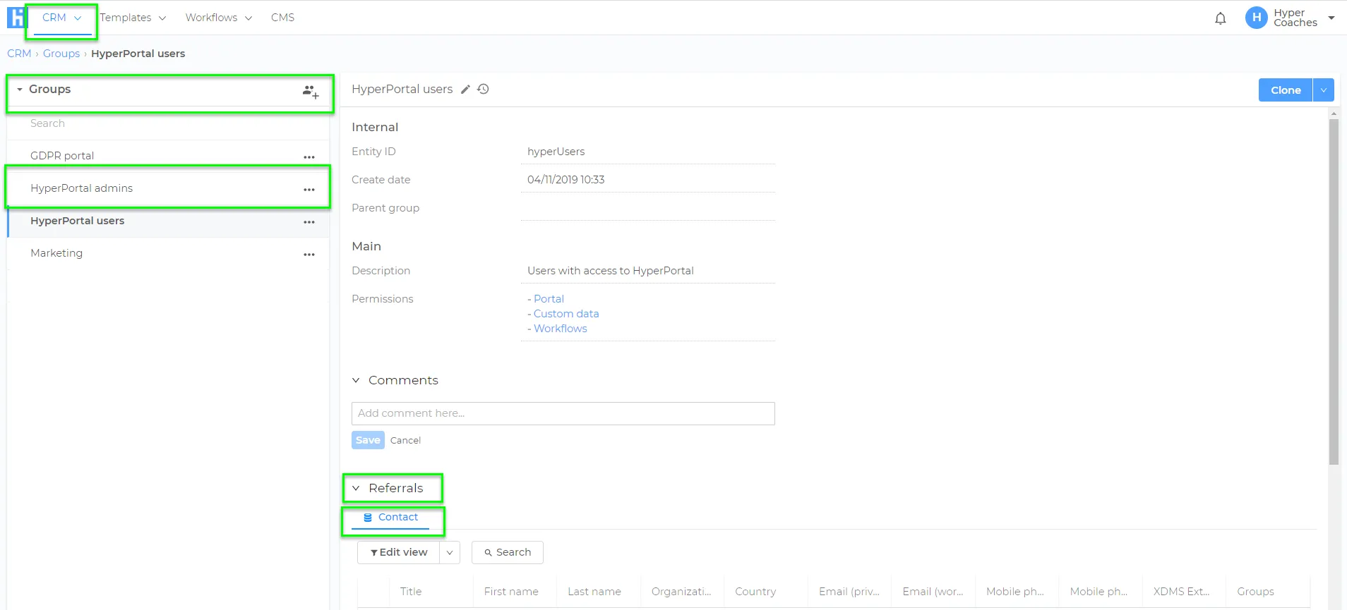Image resolution: width=1347 pixels, height=610 pixels.
Task: Expand the Clone button dropdown arrow
Action: pos(1324,90)
